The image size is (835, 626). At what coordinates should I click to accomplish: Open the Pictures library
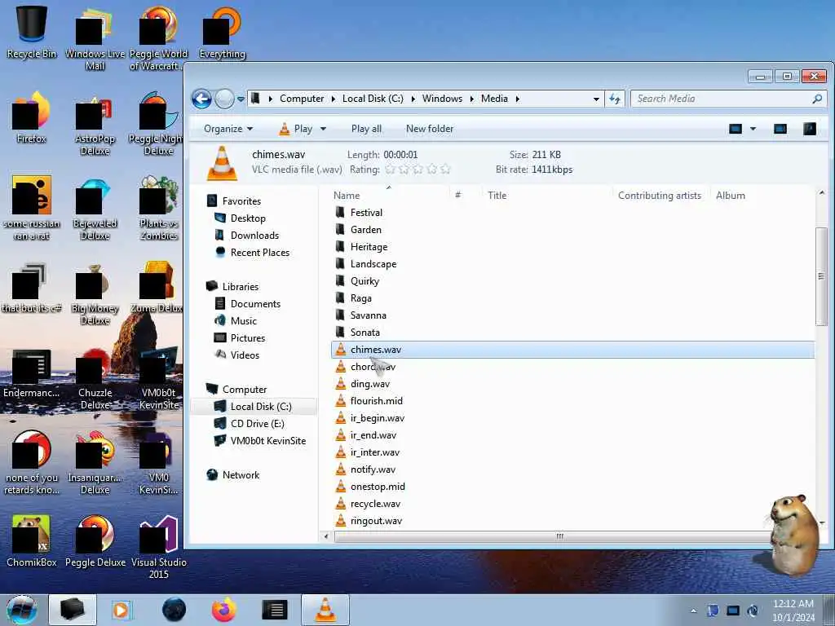248,337
